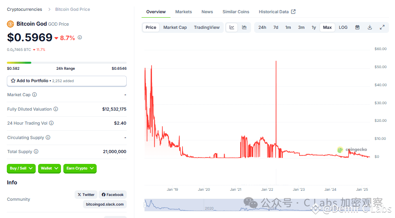
Task: Expand the Earn Crypto dropdown
Action: 80,168
